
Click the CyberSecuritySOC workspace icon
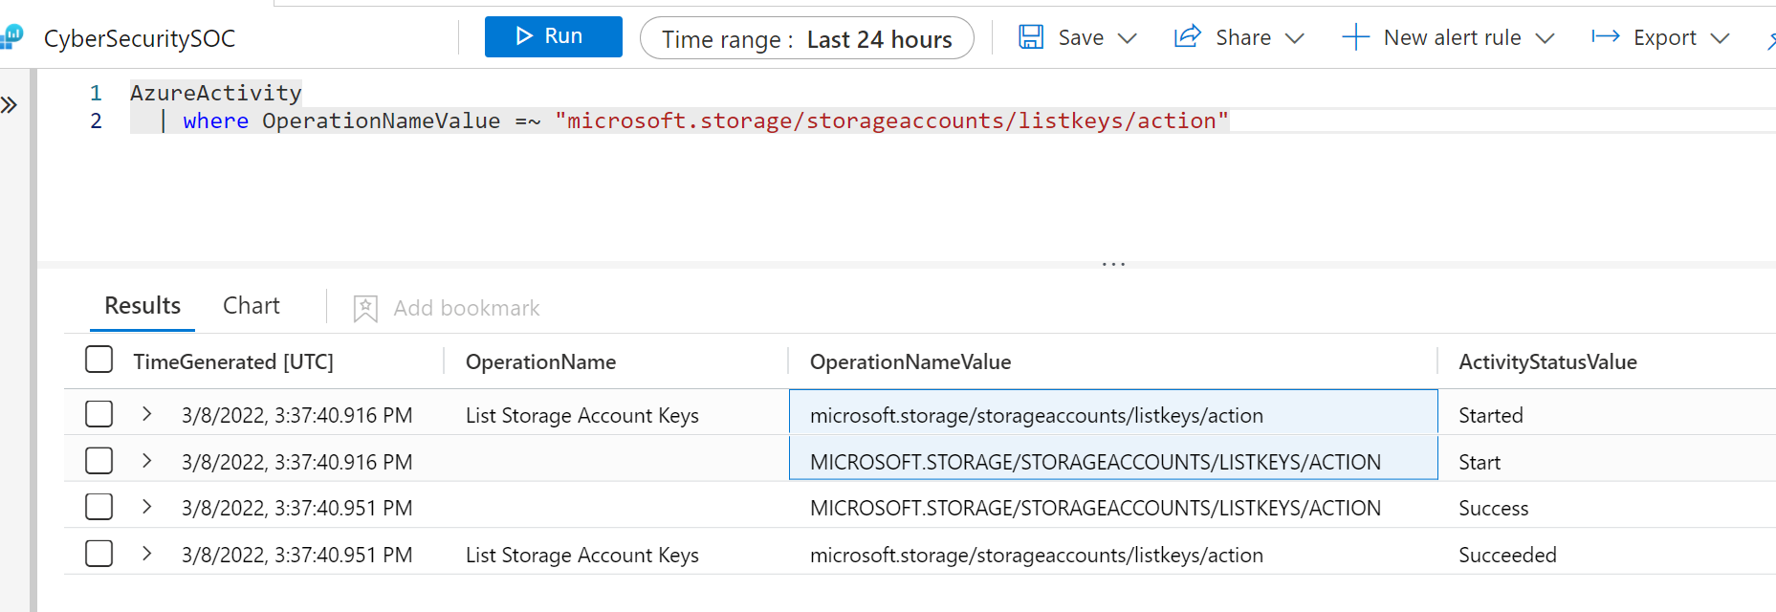[x=11, y=37]
